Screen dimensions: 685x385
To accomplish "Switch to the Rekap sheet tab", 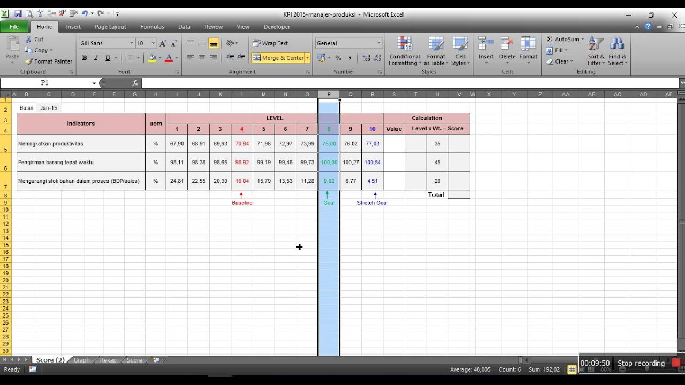I will [x=108, y=360].
